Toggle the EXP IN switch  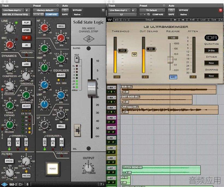[x=18, y=142]
